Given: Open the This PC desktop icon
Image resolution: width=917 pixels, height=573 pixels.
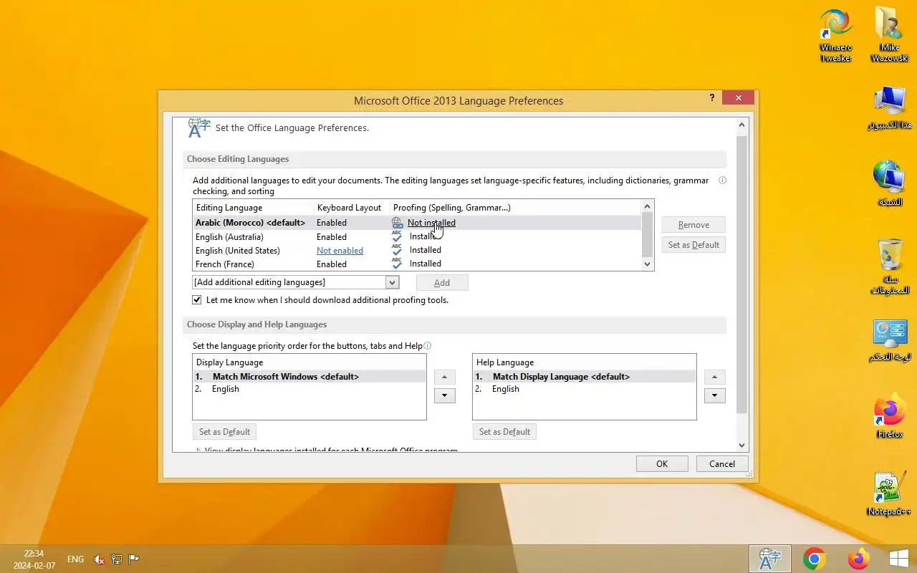Looking at the screenshot, I should click(890, 108).
